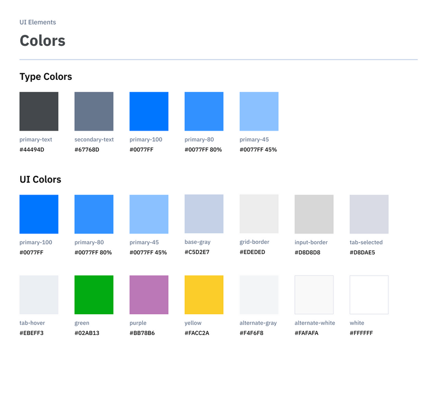Viewport: 437px width, 405px height.
Task: Click the Type Colors section heading
Action: pos(46,77)
